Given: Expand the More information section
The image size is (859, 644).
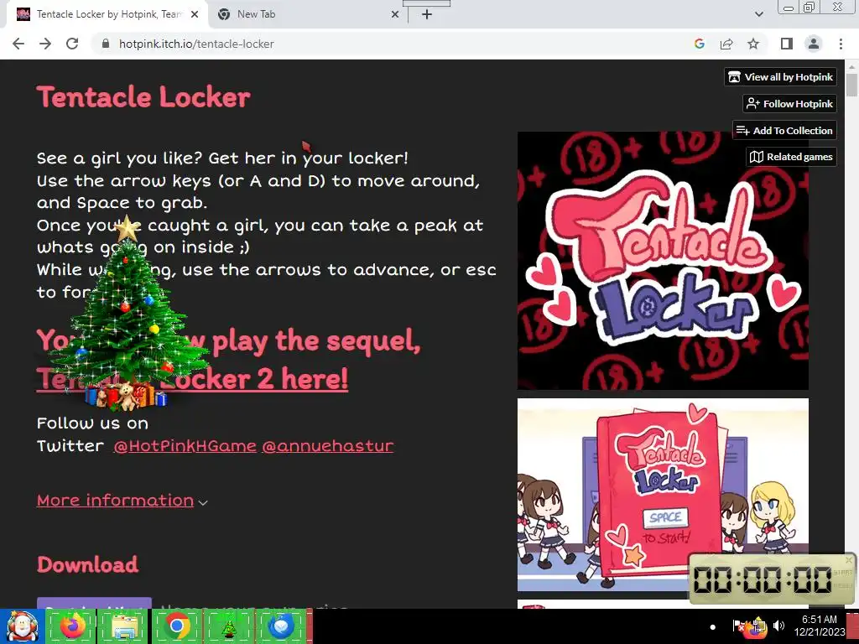Looking at the screenshot, I should click(122, 501).
